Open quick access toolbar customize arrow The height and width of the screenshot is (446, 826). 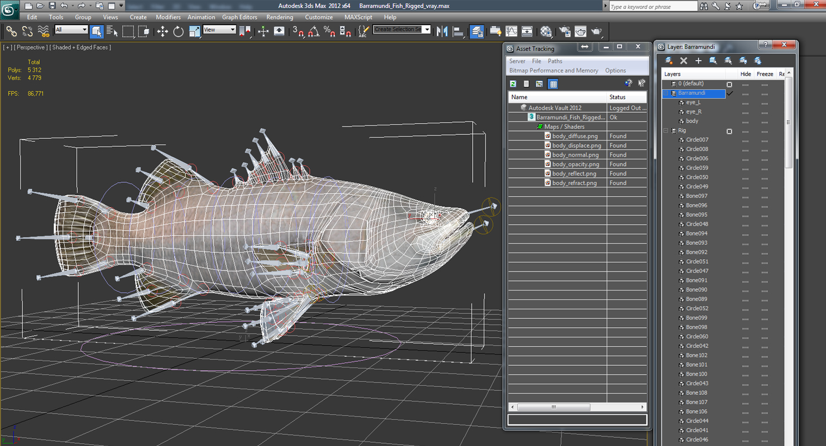121,6
